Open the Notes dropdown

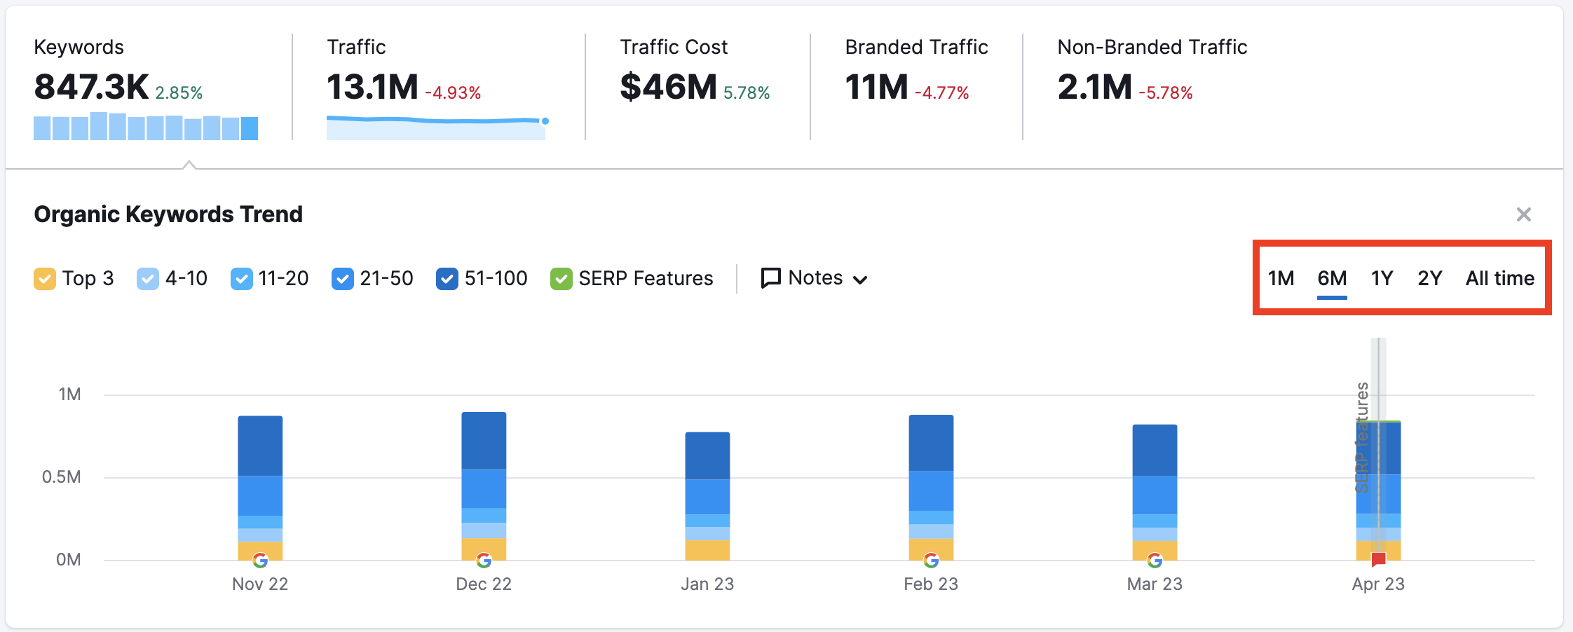point(862,279)
